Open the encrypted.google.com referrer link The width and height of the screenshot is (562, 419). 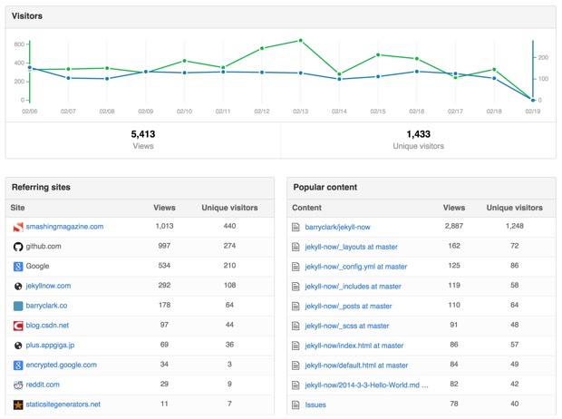[x=62, y=365]
